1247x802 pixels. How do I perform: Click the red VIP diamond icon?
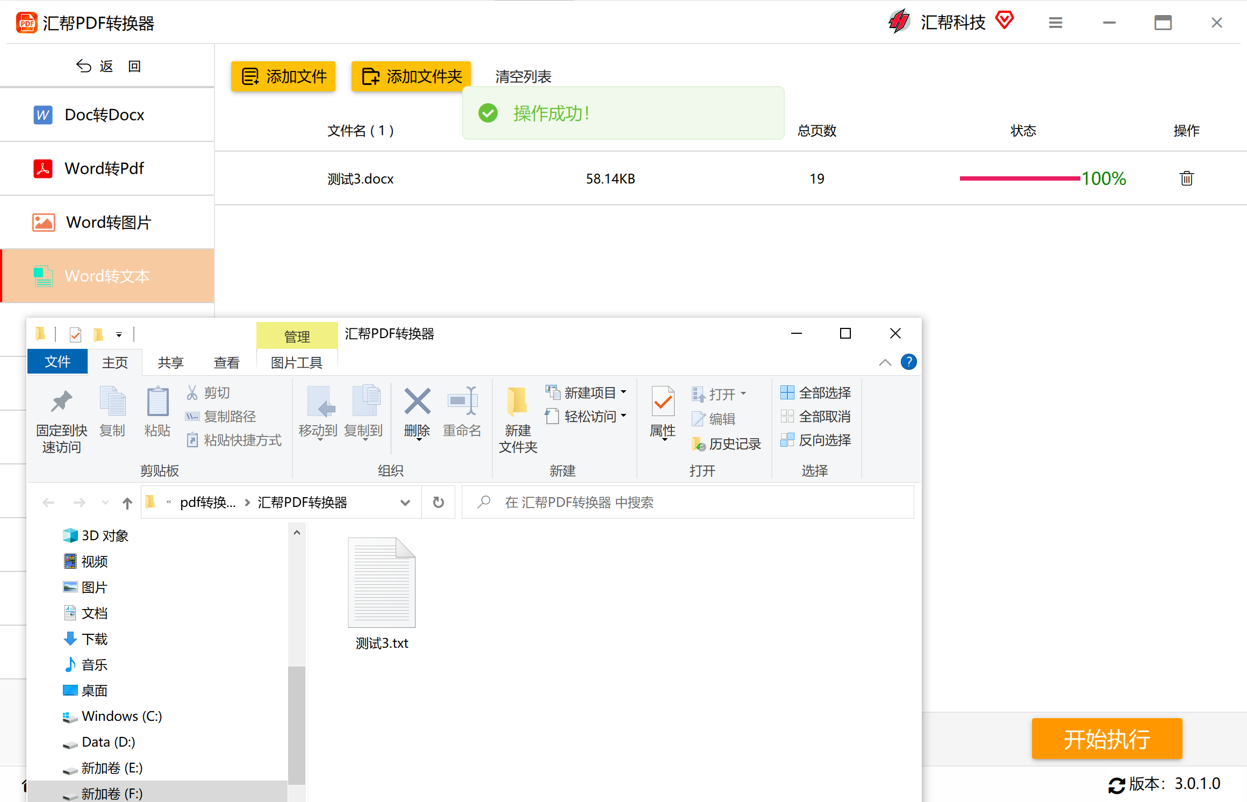click(x=1004, y=21)
